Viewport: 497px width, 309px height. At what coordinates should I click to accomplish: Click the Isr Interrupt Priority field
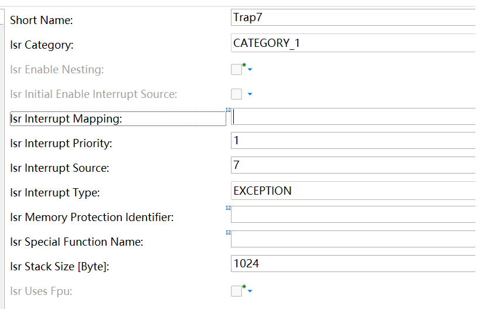(353, 140)
